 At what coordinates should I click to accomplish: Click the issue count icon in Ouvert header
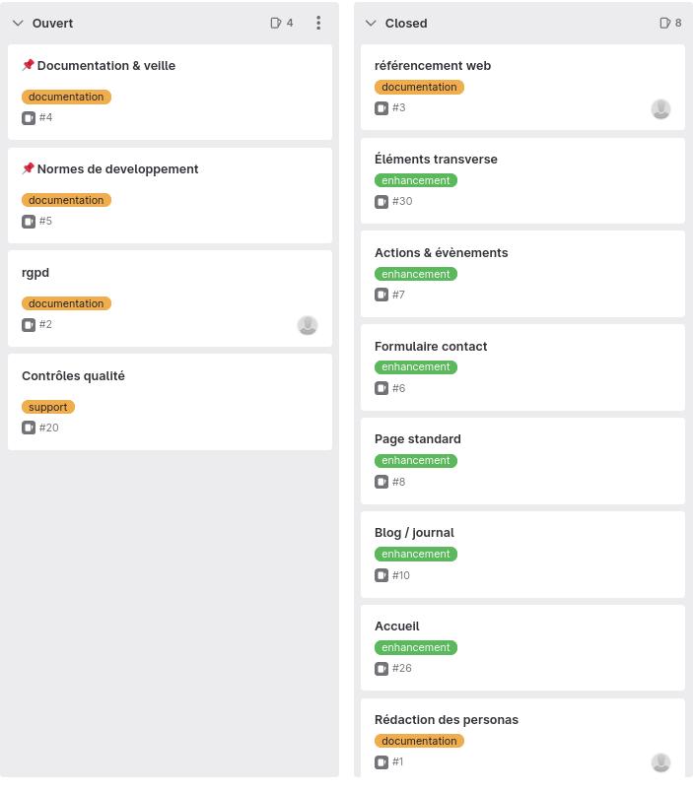[277, 23]
